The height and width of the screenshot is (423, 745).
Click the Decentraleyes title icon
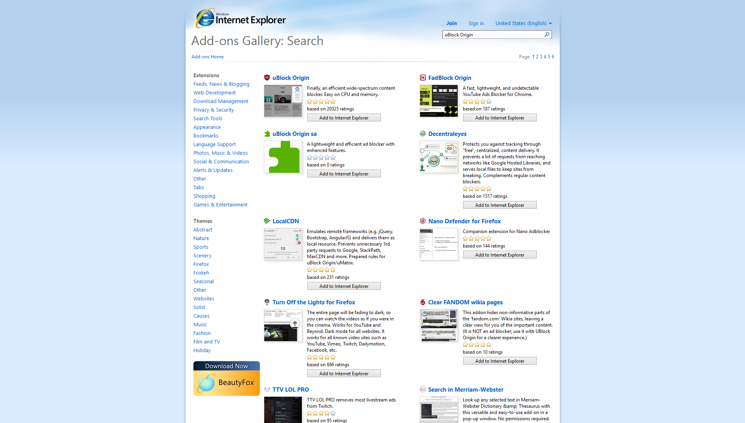tap(423, 134)
